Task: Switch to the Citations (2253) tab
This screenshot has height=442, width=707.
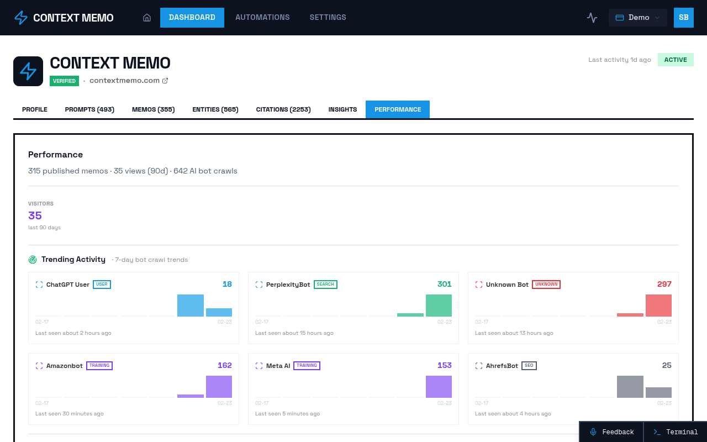Action: click(283, 109)
